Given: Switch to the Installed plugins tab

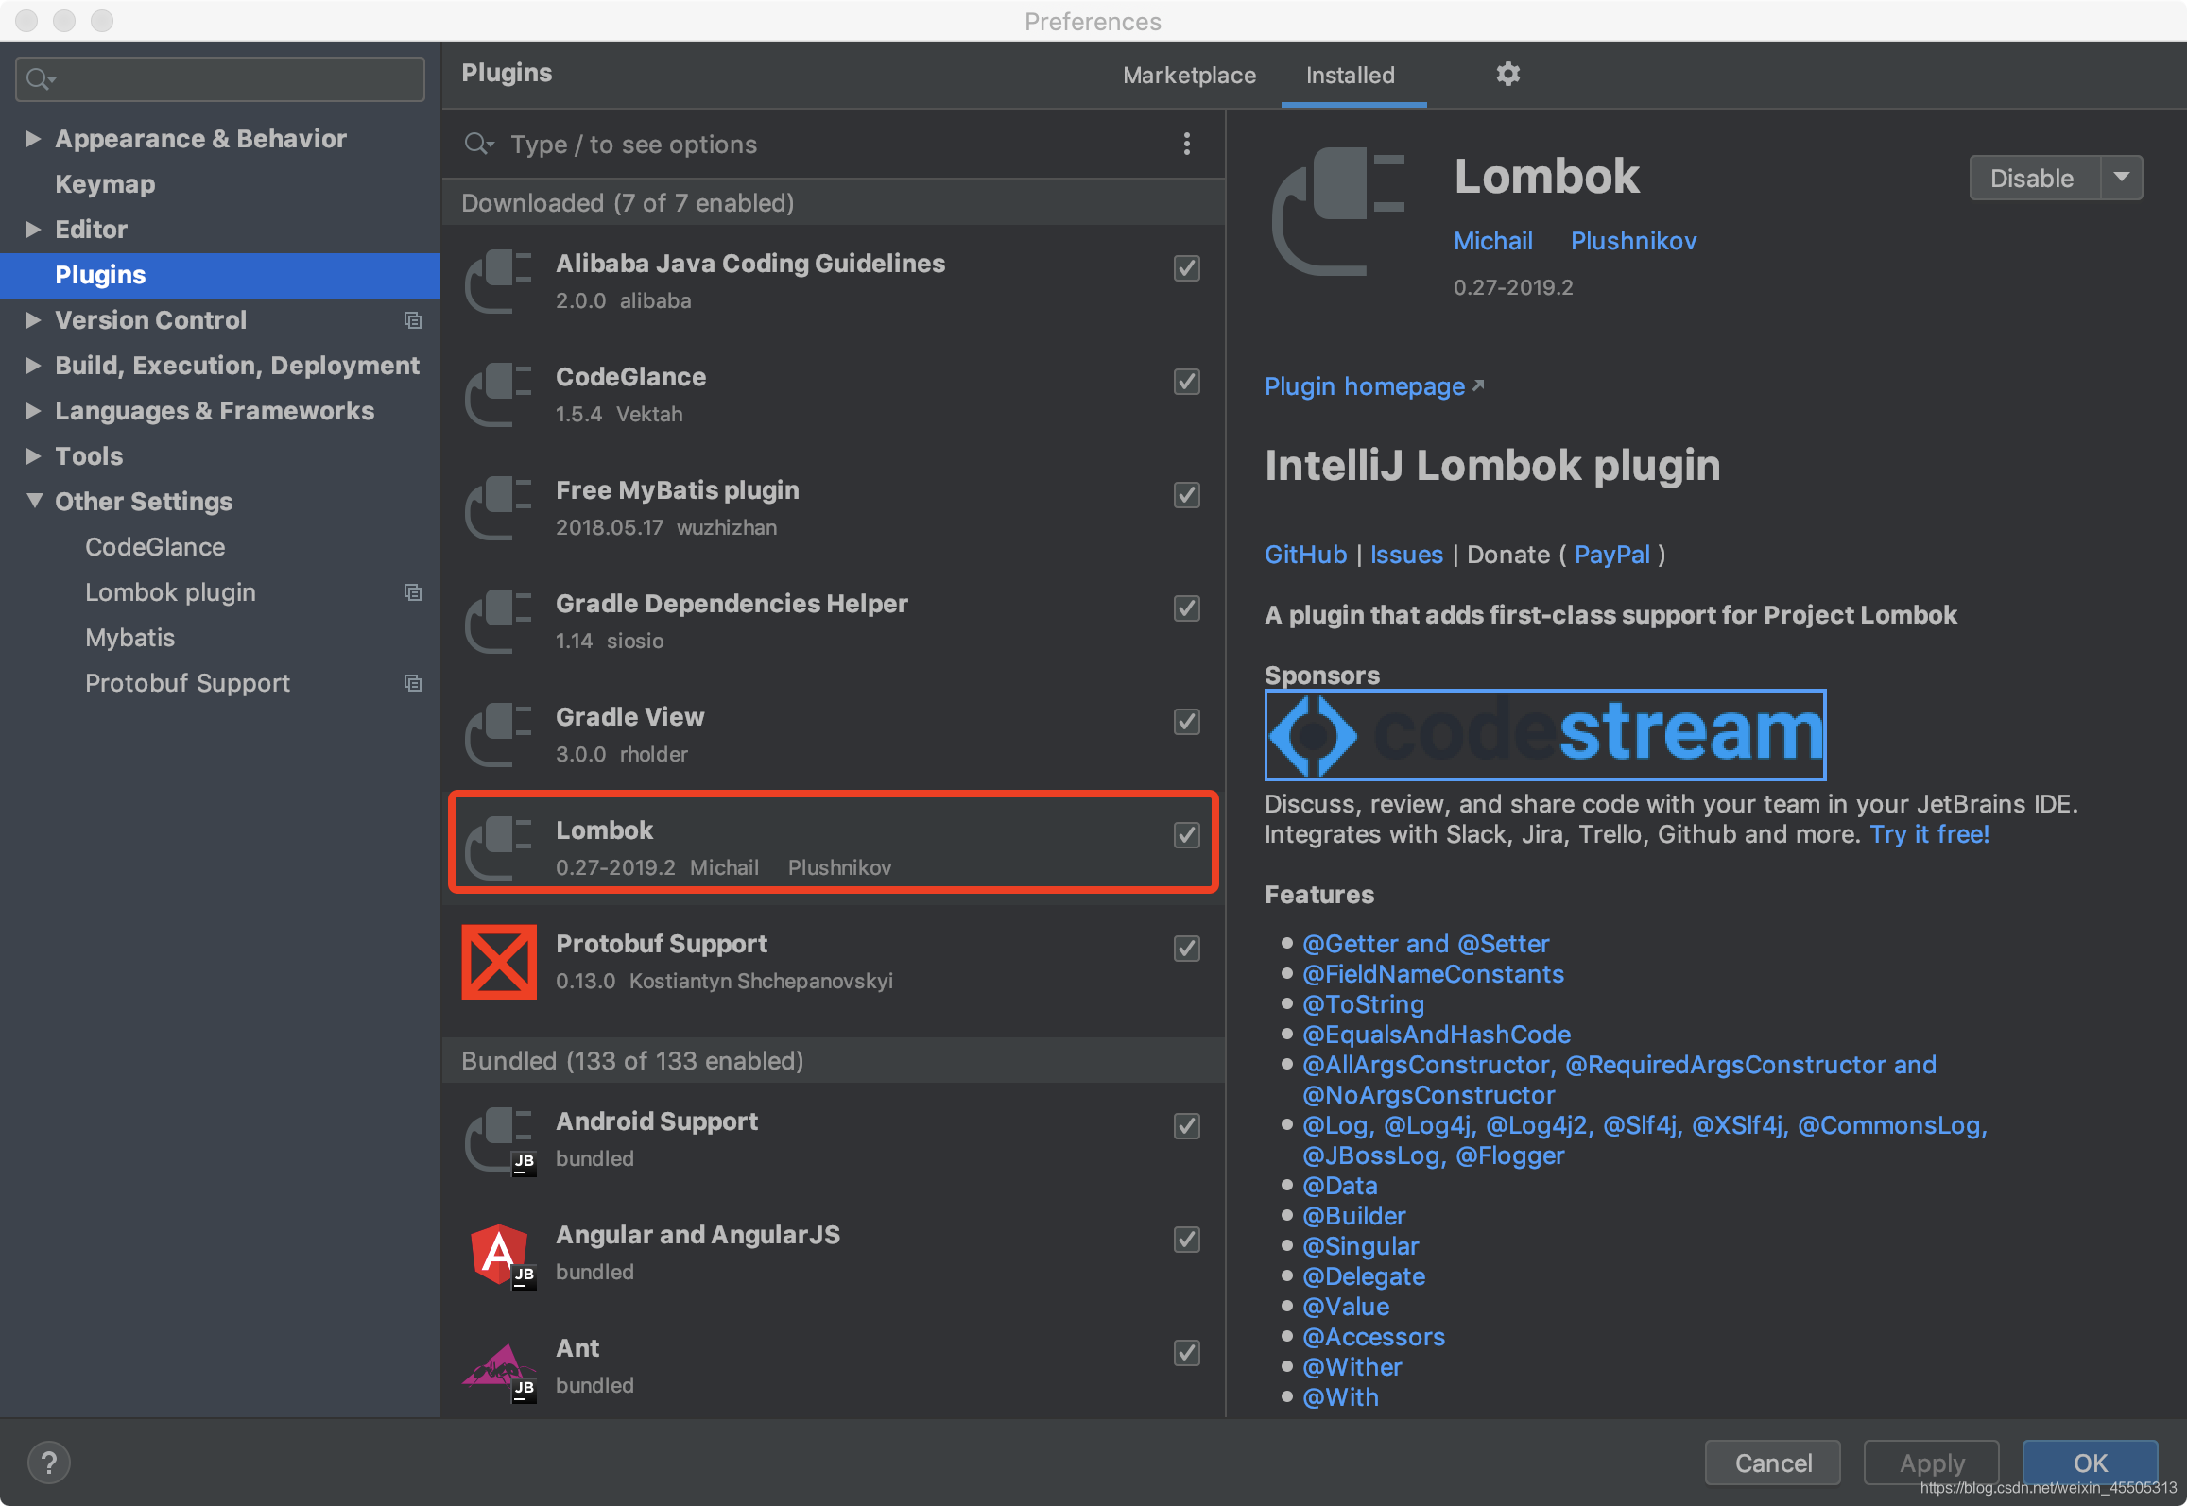Looking at the screenshot, I should [1348, 75].
